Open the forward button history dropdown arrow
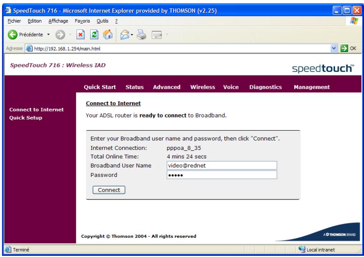Viewport: 364px width, 257px height. (x=70, y=35)
